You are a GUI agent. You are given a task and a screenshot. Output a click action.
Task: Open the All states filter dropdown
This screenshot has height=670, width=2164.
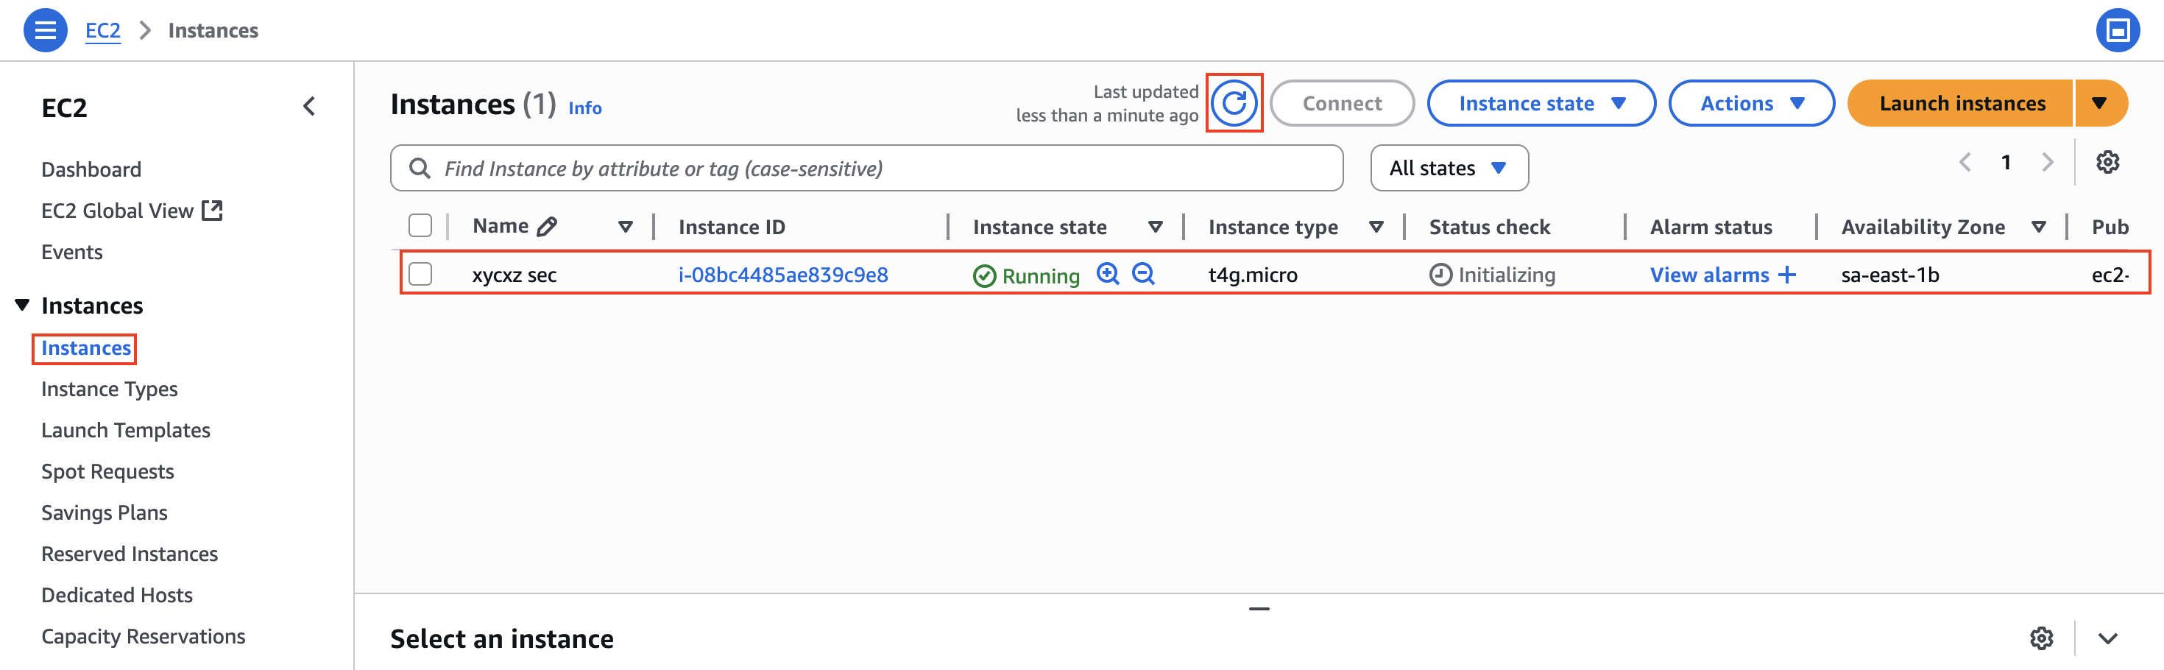pos(1449,167)
